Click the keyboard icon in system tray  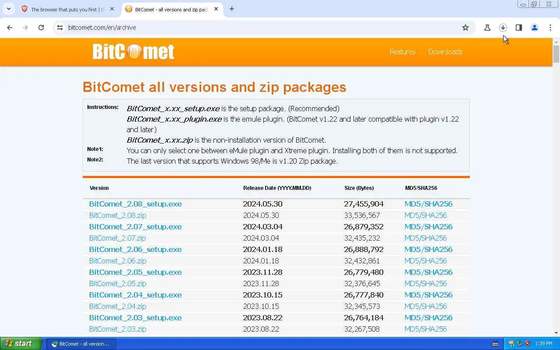pyautogui.click(x=495, y=344)
